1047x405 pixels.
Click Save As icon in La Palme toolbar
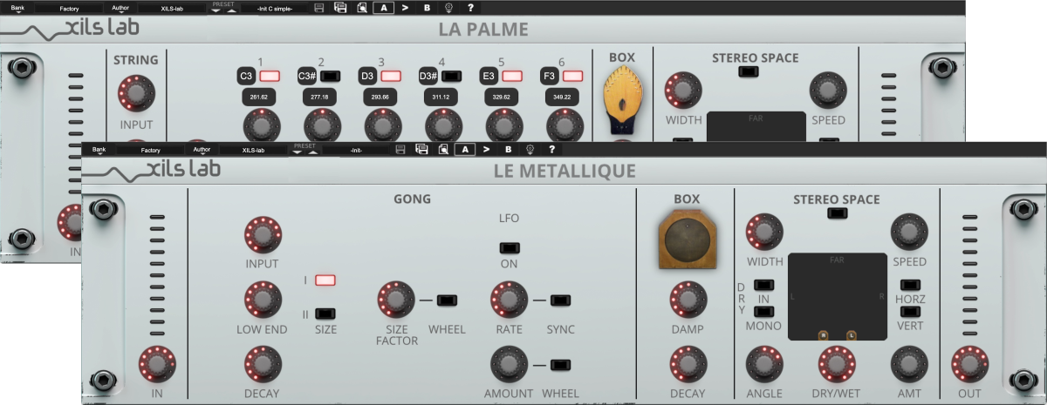[x=340, y=7]
